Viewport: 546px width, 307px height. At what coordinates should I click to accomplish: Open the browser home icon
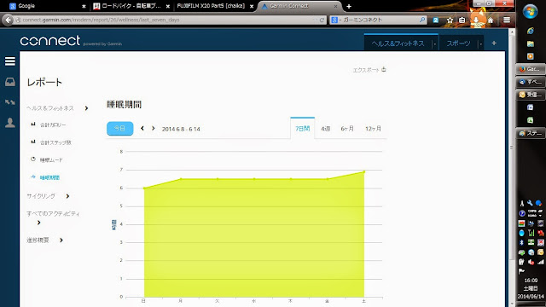pyautogui.click(x=491, y=20)
